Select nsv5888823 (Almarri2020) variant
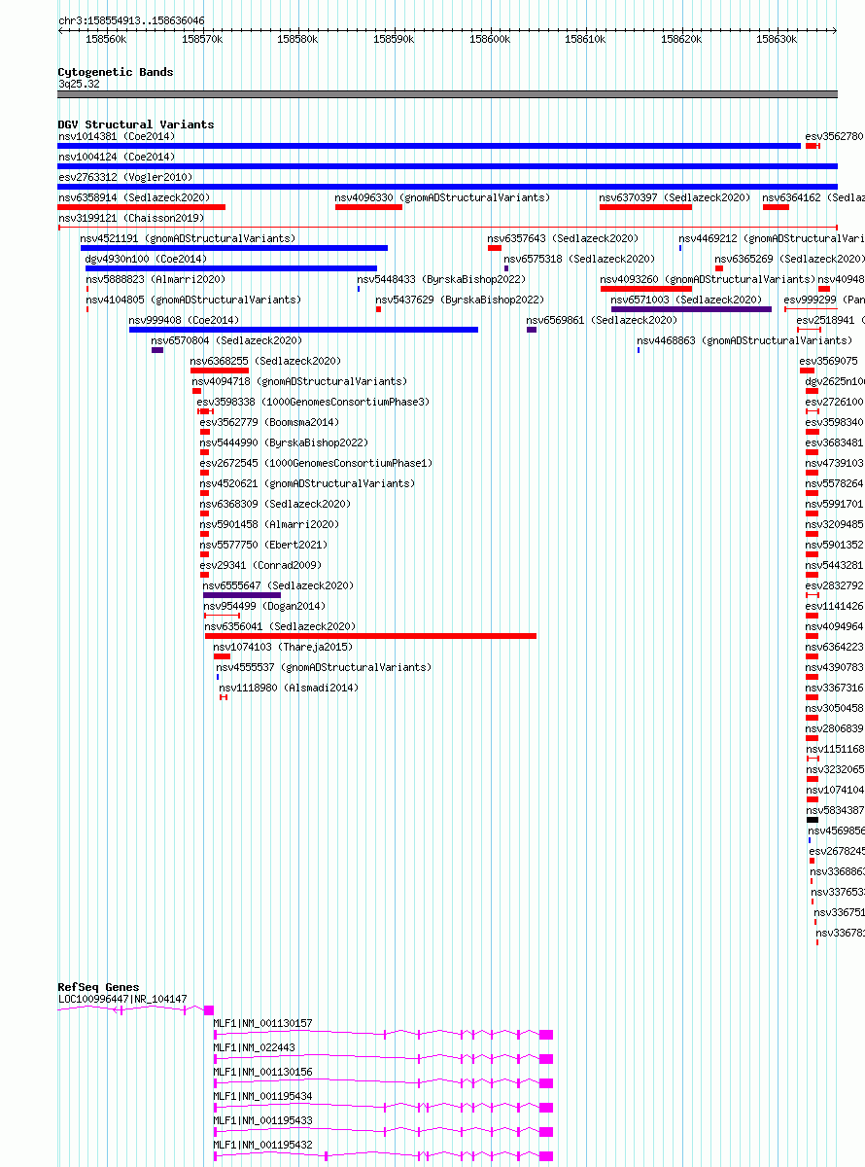Viewport: 865px width, 1167px height. [156, 279]
